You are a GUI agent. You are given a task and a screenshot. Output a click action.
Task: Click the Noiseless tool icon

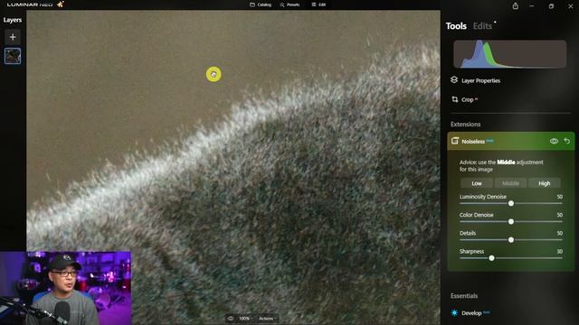(455, 141)
